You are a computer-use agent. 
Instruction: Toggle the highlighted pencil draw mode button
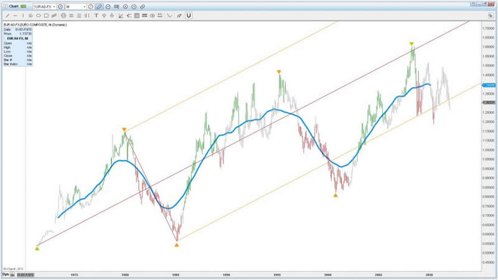[98, 6]
